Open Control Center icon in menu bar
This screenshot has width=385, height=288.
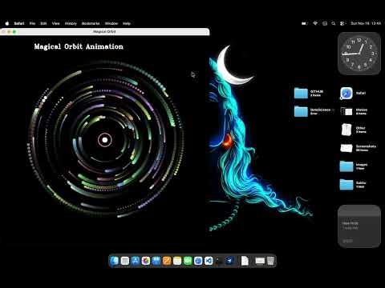(342, 23)
